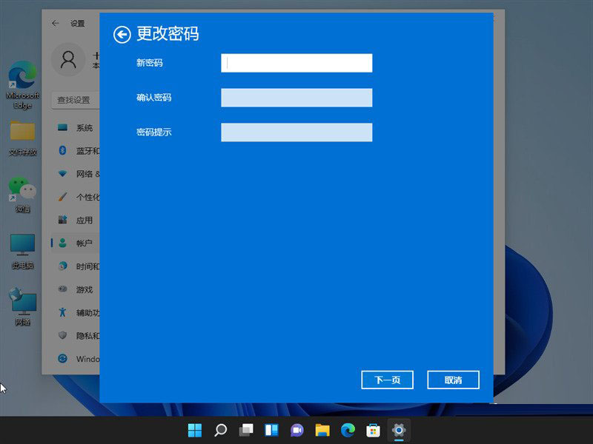The height and width of the screenshot is (444, 593).
Task: Focus the 新密码 input field
Action: pyautogui.click(x=296, y=63)
